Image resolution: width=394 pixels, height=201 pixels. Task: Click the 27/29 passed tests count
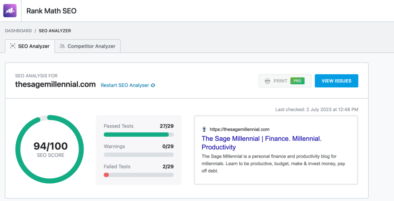click(167, 126)
